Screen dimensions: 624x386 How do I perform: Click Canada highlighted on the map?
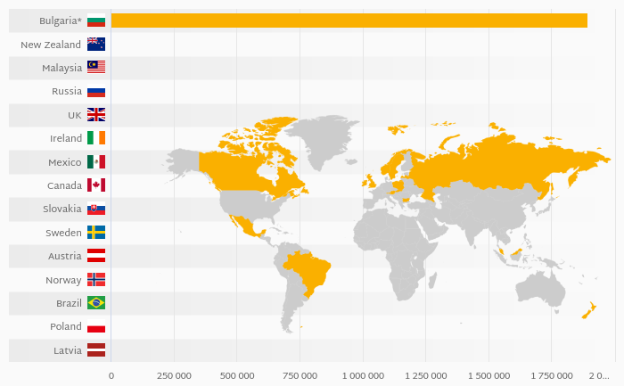[x=239, y=171]
